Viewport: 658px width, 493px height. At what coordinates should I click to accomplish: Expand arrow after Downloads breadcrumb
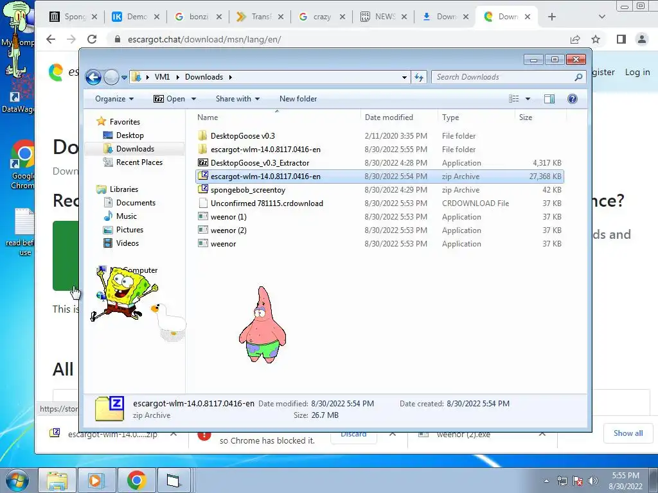coord(231,77)
